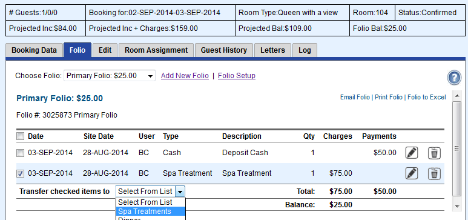Switch to the Booking Data tab
The image size is (468, 220).
pos(34,50)
